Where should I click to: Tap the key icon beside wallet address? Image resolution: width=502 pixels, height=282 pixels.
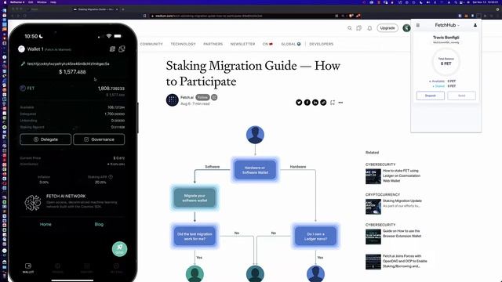coord(23,63)
